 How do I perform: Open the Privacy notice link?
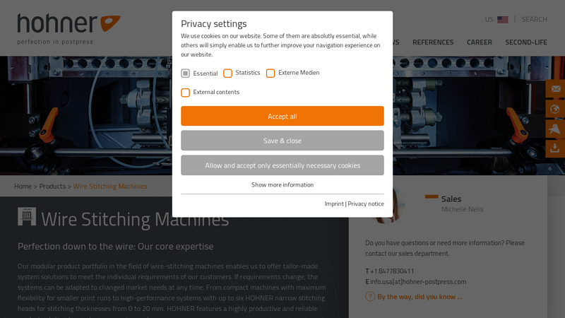366,204
